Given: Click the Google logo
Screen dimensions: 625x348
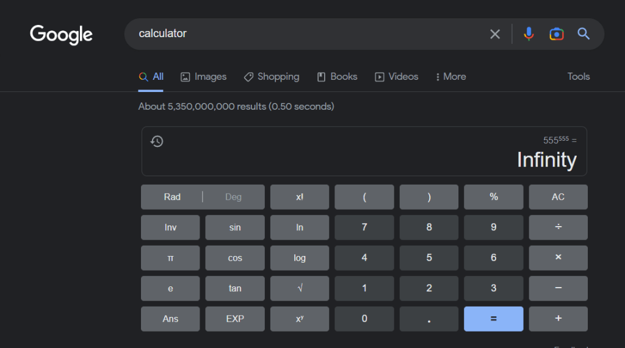Looking at the screenshot, I should (61, 34).
